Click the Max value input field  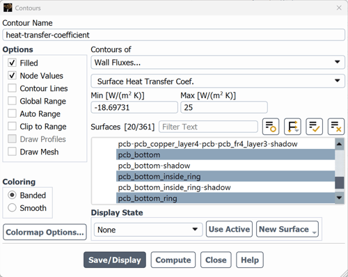[x=224, y=107]
